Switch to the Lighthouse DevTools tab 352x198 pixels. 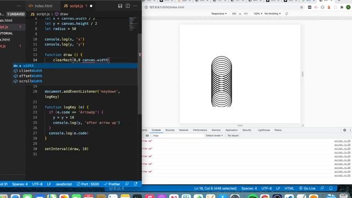(x=263, y=130)
